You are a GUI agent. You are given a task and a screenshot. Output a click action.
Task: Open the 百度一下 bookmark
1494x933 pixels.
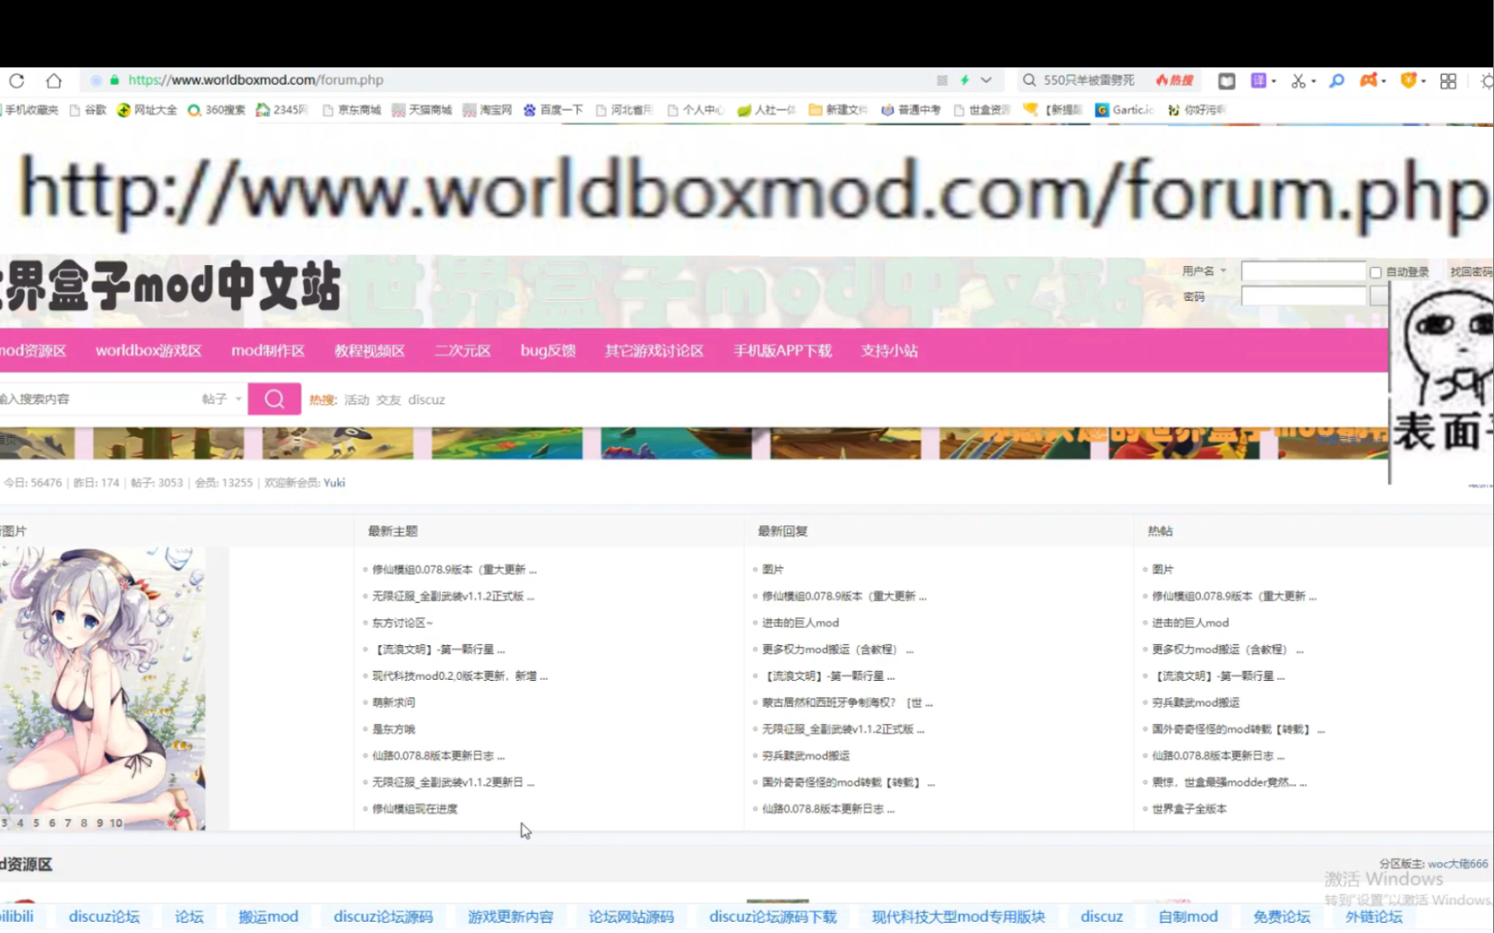[x=553, y=110]
